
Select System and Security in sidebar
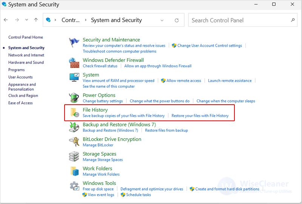pyautogui.click(x=26, y=48)
